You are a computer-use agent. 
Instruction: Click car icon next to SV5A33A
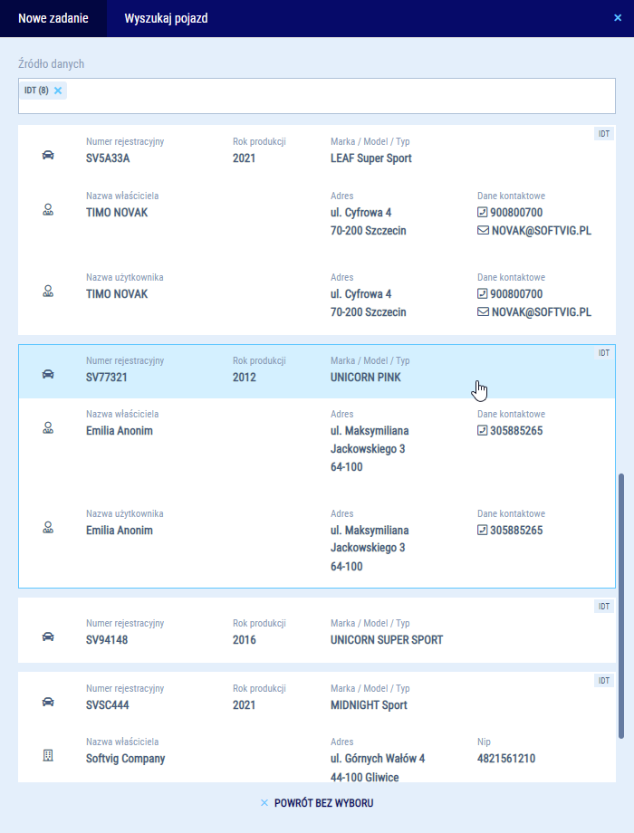click(48, 155)
